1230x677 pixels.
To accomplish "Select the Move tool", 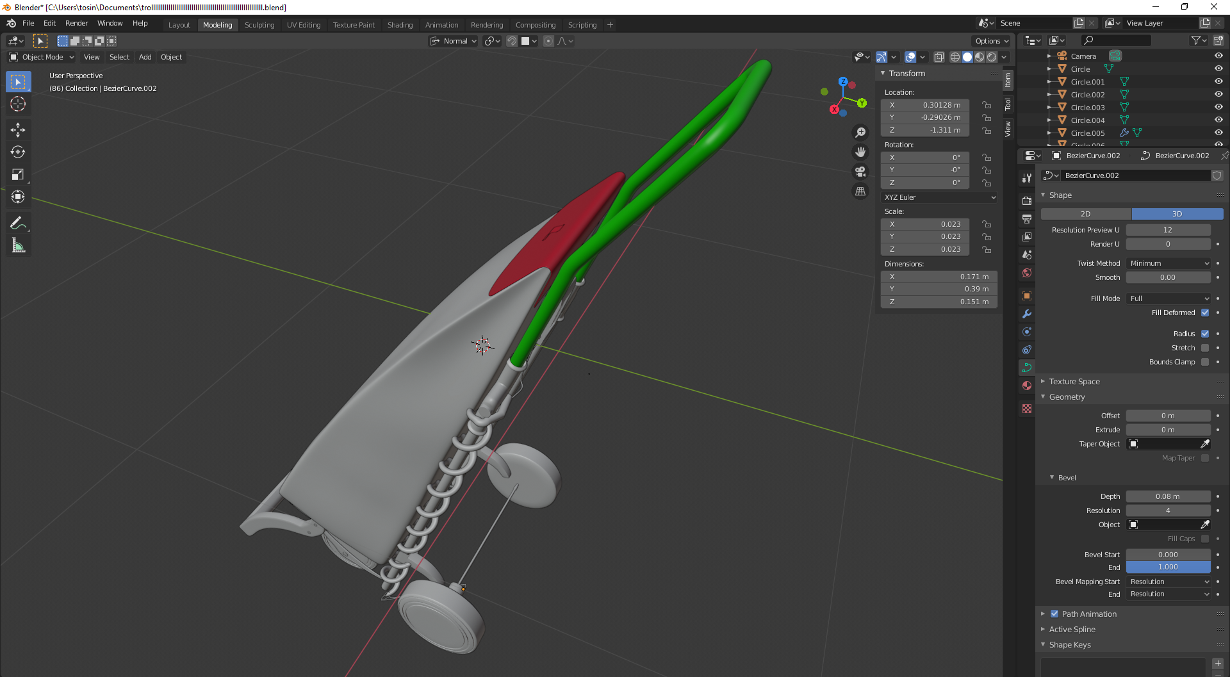I will (x=18, y=129).
